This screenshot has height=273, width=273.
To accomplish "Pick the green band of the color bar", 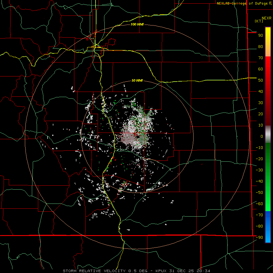I will pyautogui.click(x=268, y=177).
